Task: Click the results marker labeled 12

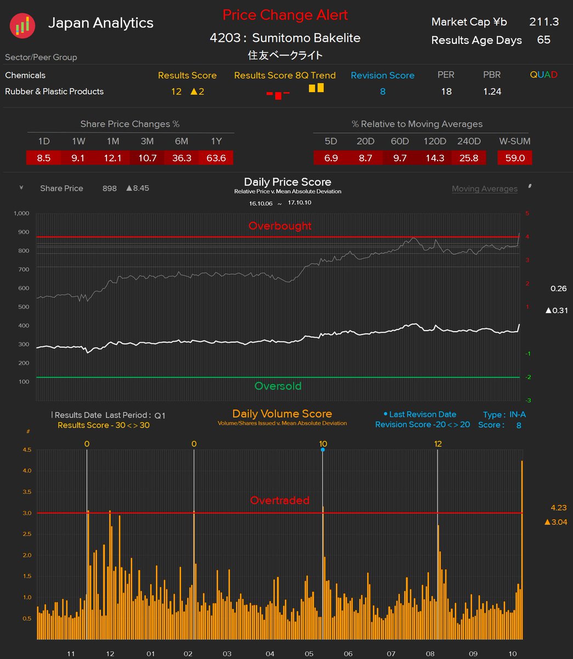Action: [x=438, y=444]
